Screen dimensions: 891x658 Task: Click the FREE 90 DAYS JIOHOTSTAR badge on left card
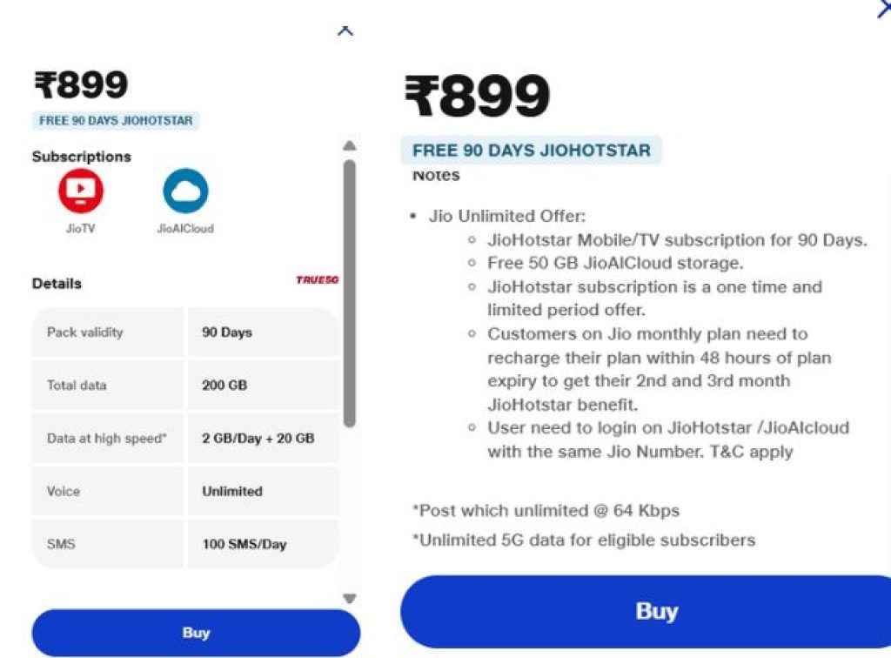116,121
